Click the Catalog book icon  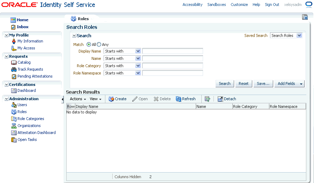[x=14, y=63]
